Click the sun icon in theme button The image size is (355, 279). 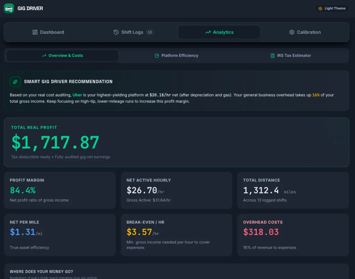[320, 8]
